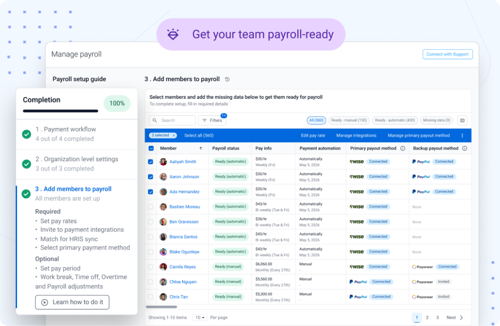Click the Payoneer logo in Camila Reyes's row
This screenshot has height=326, width=500.
click(422, 266)
